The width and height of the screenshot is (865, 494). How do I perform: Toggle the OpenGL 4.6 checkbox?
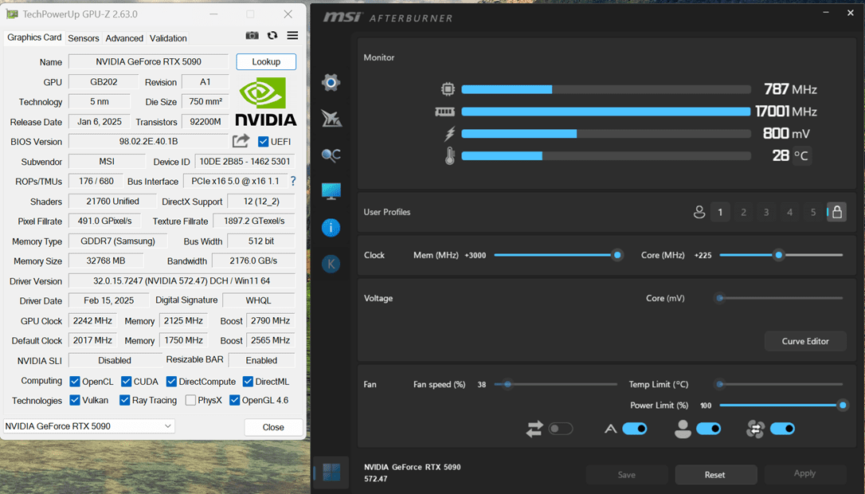point(234,400)
